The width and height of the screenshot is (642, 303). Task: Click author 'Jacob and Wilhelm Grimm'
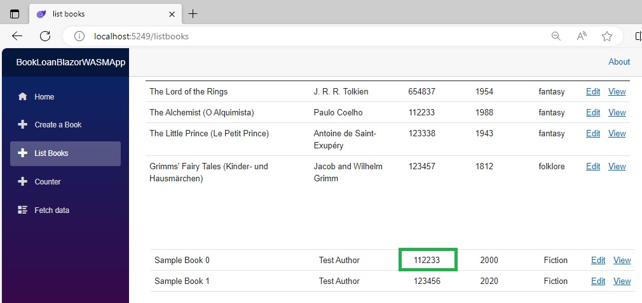tap(348, 172)
